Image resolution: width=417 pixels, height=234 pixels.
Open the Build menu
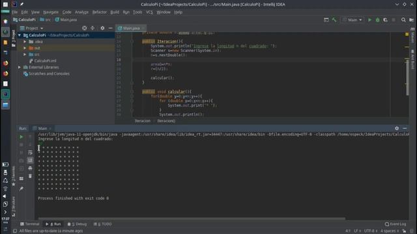(115, 12)
